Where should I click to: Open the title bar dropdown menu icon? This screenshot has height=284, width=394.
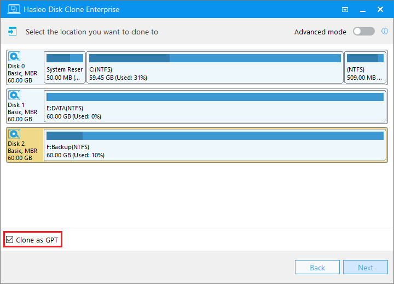point(345,9)
